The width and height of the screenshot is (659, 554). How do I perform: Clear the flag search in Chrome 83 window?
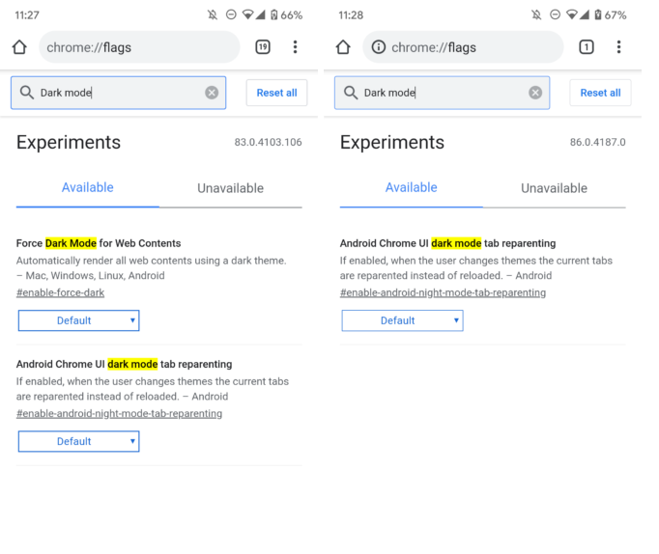212,93
